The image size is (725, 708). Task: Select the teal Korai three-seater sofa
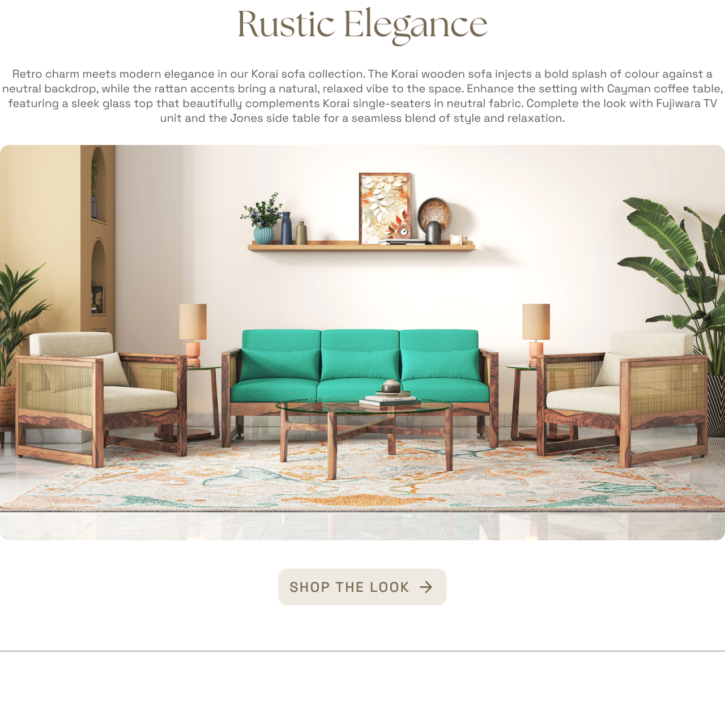coord(360,385)
